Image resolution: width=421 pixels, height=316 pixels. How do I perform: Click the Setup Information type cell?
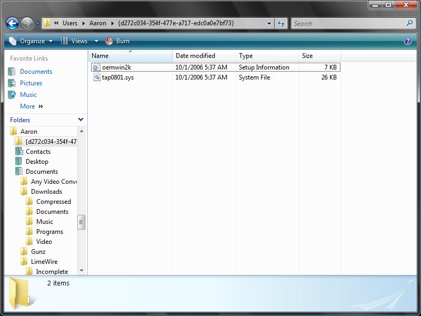(x=264, y=67)
